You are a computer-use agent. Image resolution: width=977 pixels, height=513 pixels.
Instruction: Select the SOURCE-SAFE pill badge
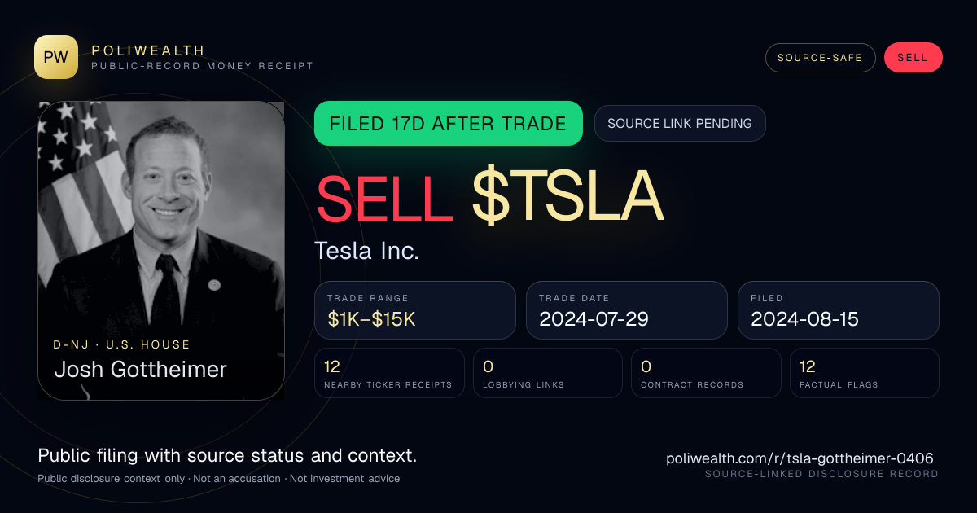pyautogui.click(x=820, y=58)
